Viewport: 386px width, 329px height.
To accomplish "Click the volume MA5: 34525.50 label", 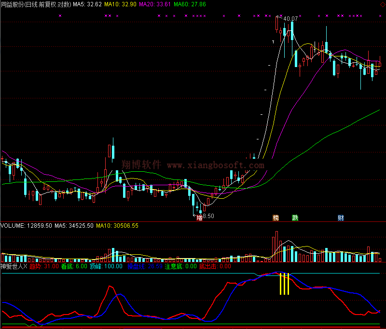I will coord(74,226).
